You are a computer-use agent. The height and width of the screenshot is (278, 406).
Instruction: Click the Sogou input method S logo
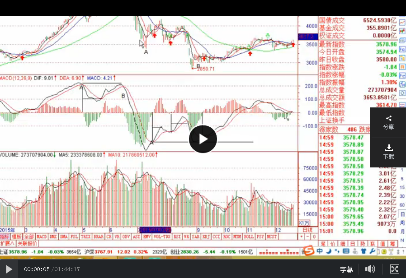[309, 250]
